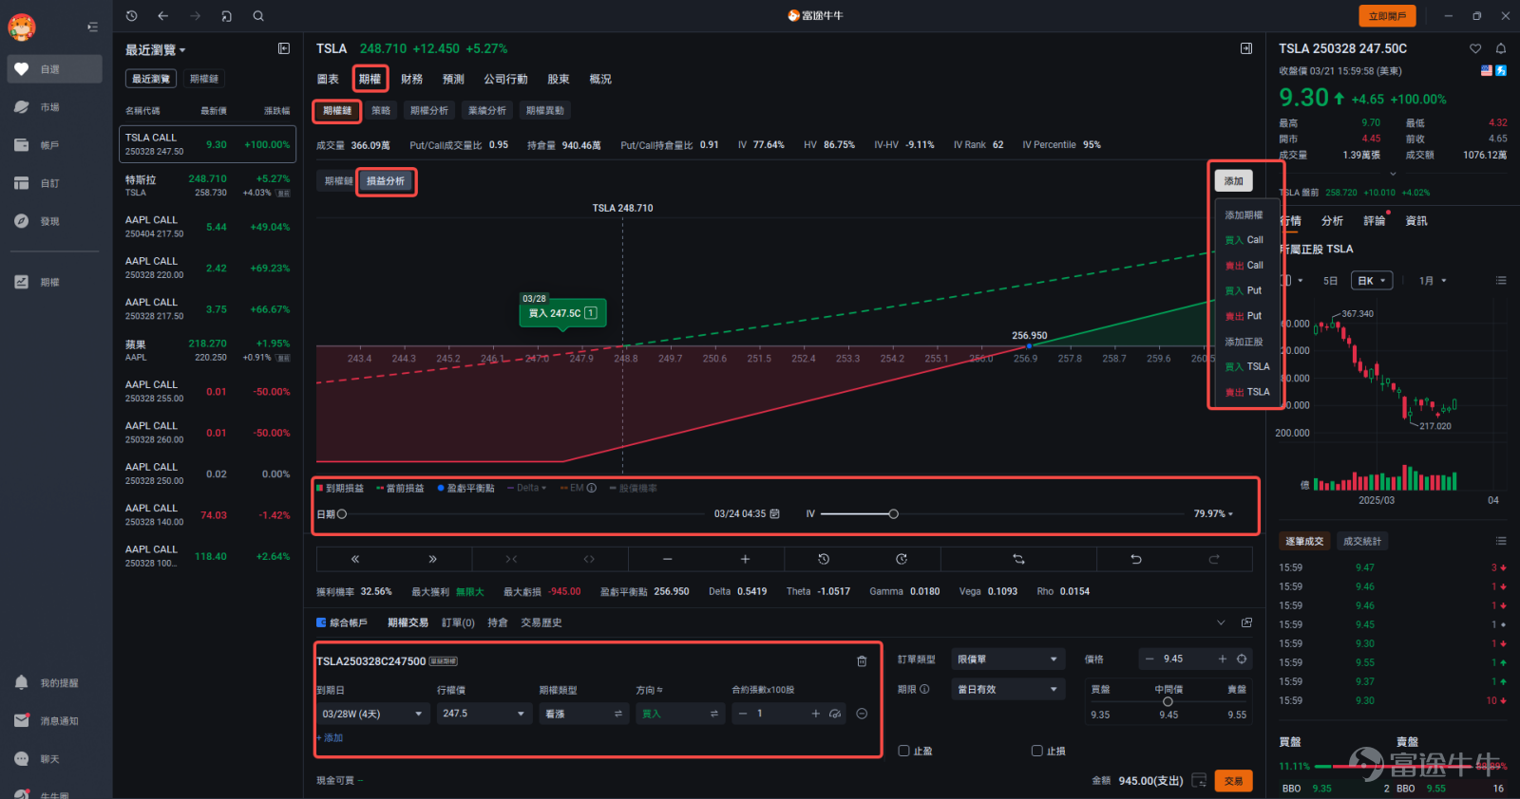
Task: Switch to the 交易歷史 tab
Action: click(x=541, y=622)
